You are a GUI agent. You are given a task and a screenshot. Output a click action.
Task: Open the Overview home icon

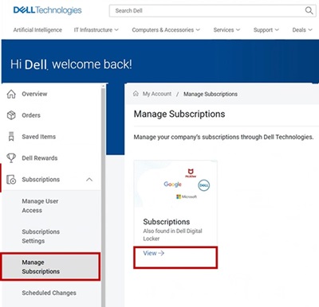click(x=11, y=94)
